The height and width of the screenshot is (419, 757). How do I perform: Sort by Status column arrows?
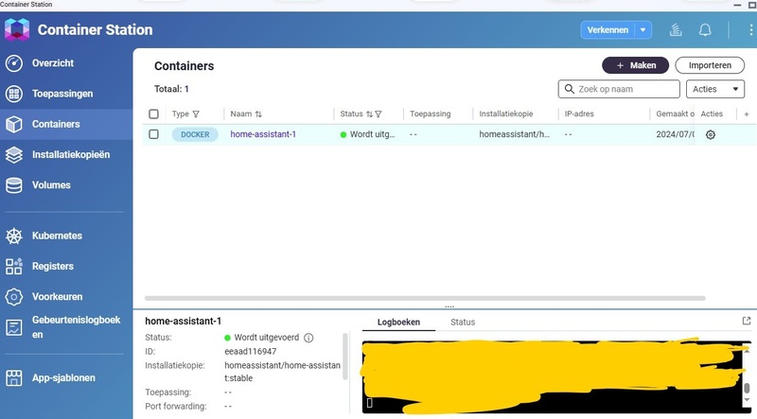click(369, 114)
